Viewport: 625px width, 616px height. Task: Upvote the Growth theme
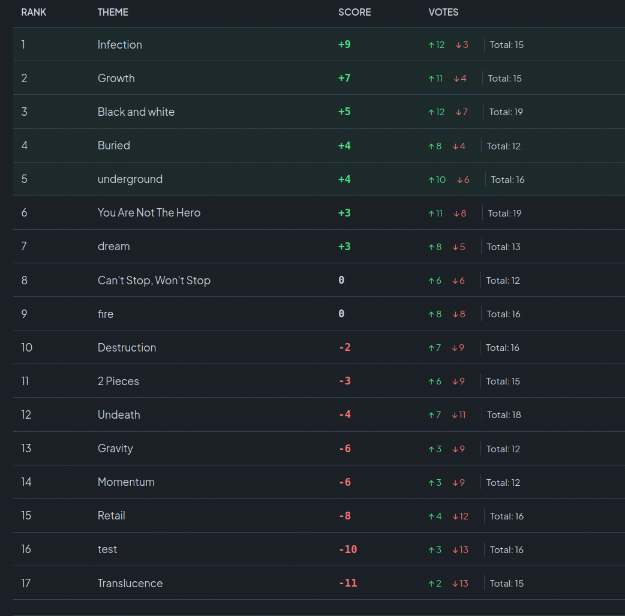coord(431,79)
